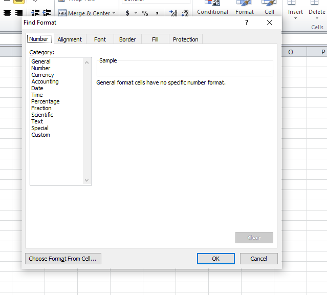Select Fraction category

pos(41,109)
